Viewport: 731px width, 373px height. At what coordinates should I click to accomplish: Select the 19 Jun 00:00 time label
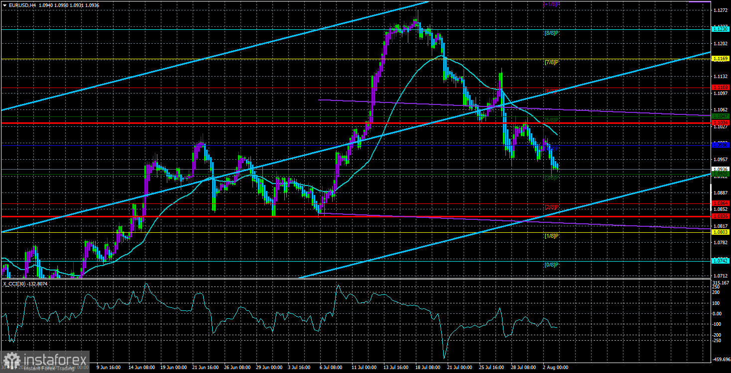(x=173, y=368)
